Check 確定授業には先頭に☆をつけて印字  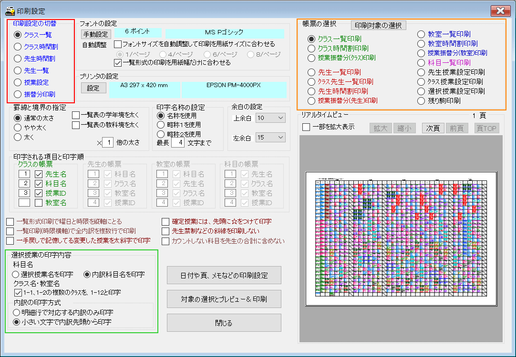[165, 222]
